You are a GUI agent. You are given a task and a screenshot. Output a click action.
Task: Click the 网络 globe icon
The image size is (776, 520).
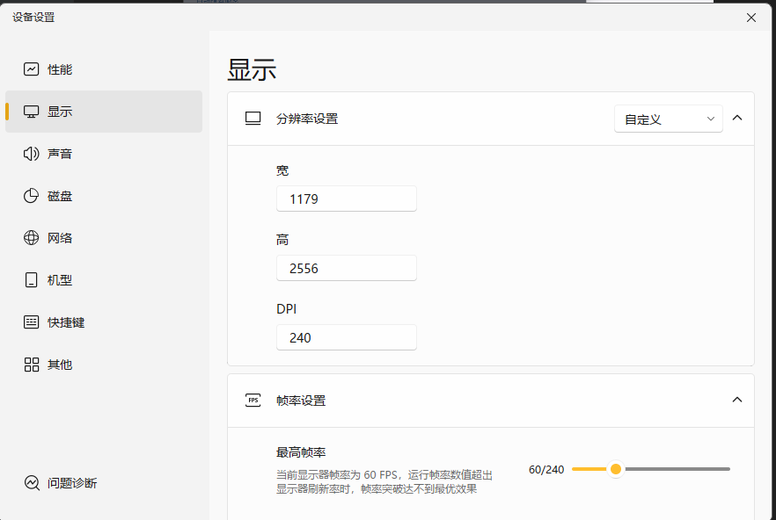[x=32, y=238]
